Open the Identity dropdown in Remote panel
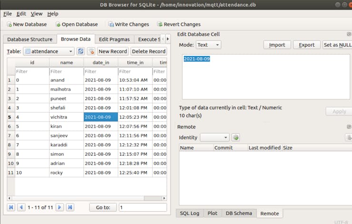Image resolution: width=352 pixels, height=224 pixels. coord(215,138)
